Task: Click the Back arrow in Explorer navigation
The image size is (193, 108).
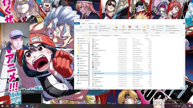Action: (x=76, y=35)
